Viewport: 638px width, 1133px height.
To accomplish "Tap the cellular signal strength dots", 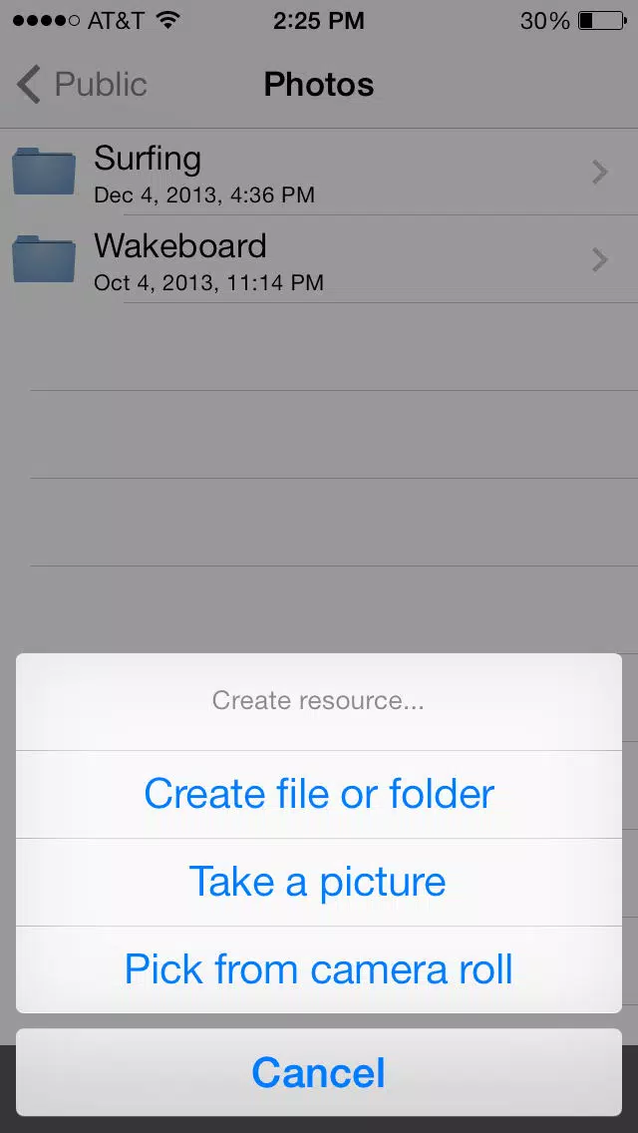I will [46, 21].
